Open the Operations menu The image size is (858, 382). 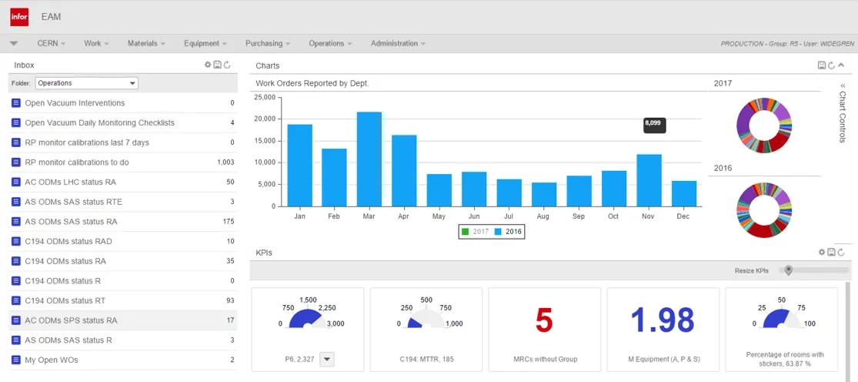click(330, 43)
